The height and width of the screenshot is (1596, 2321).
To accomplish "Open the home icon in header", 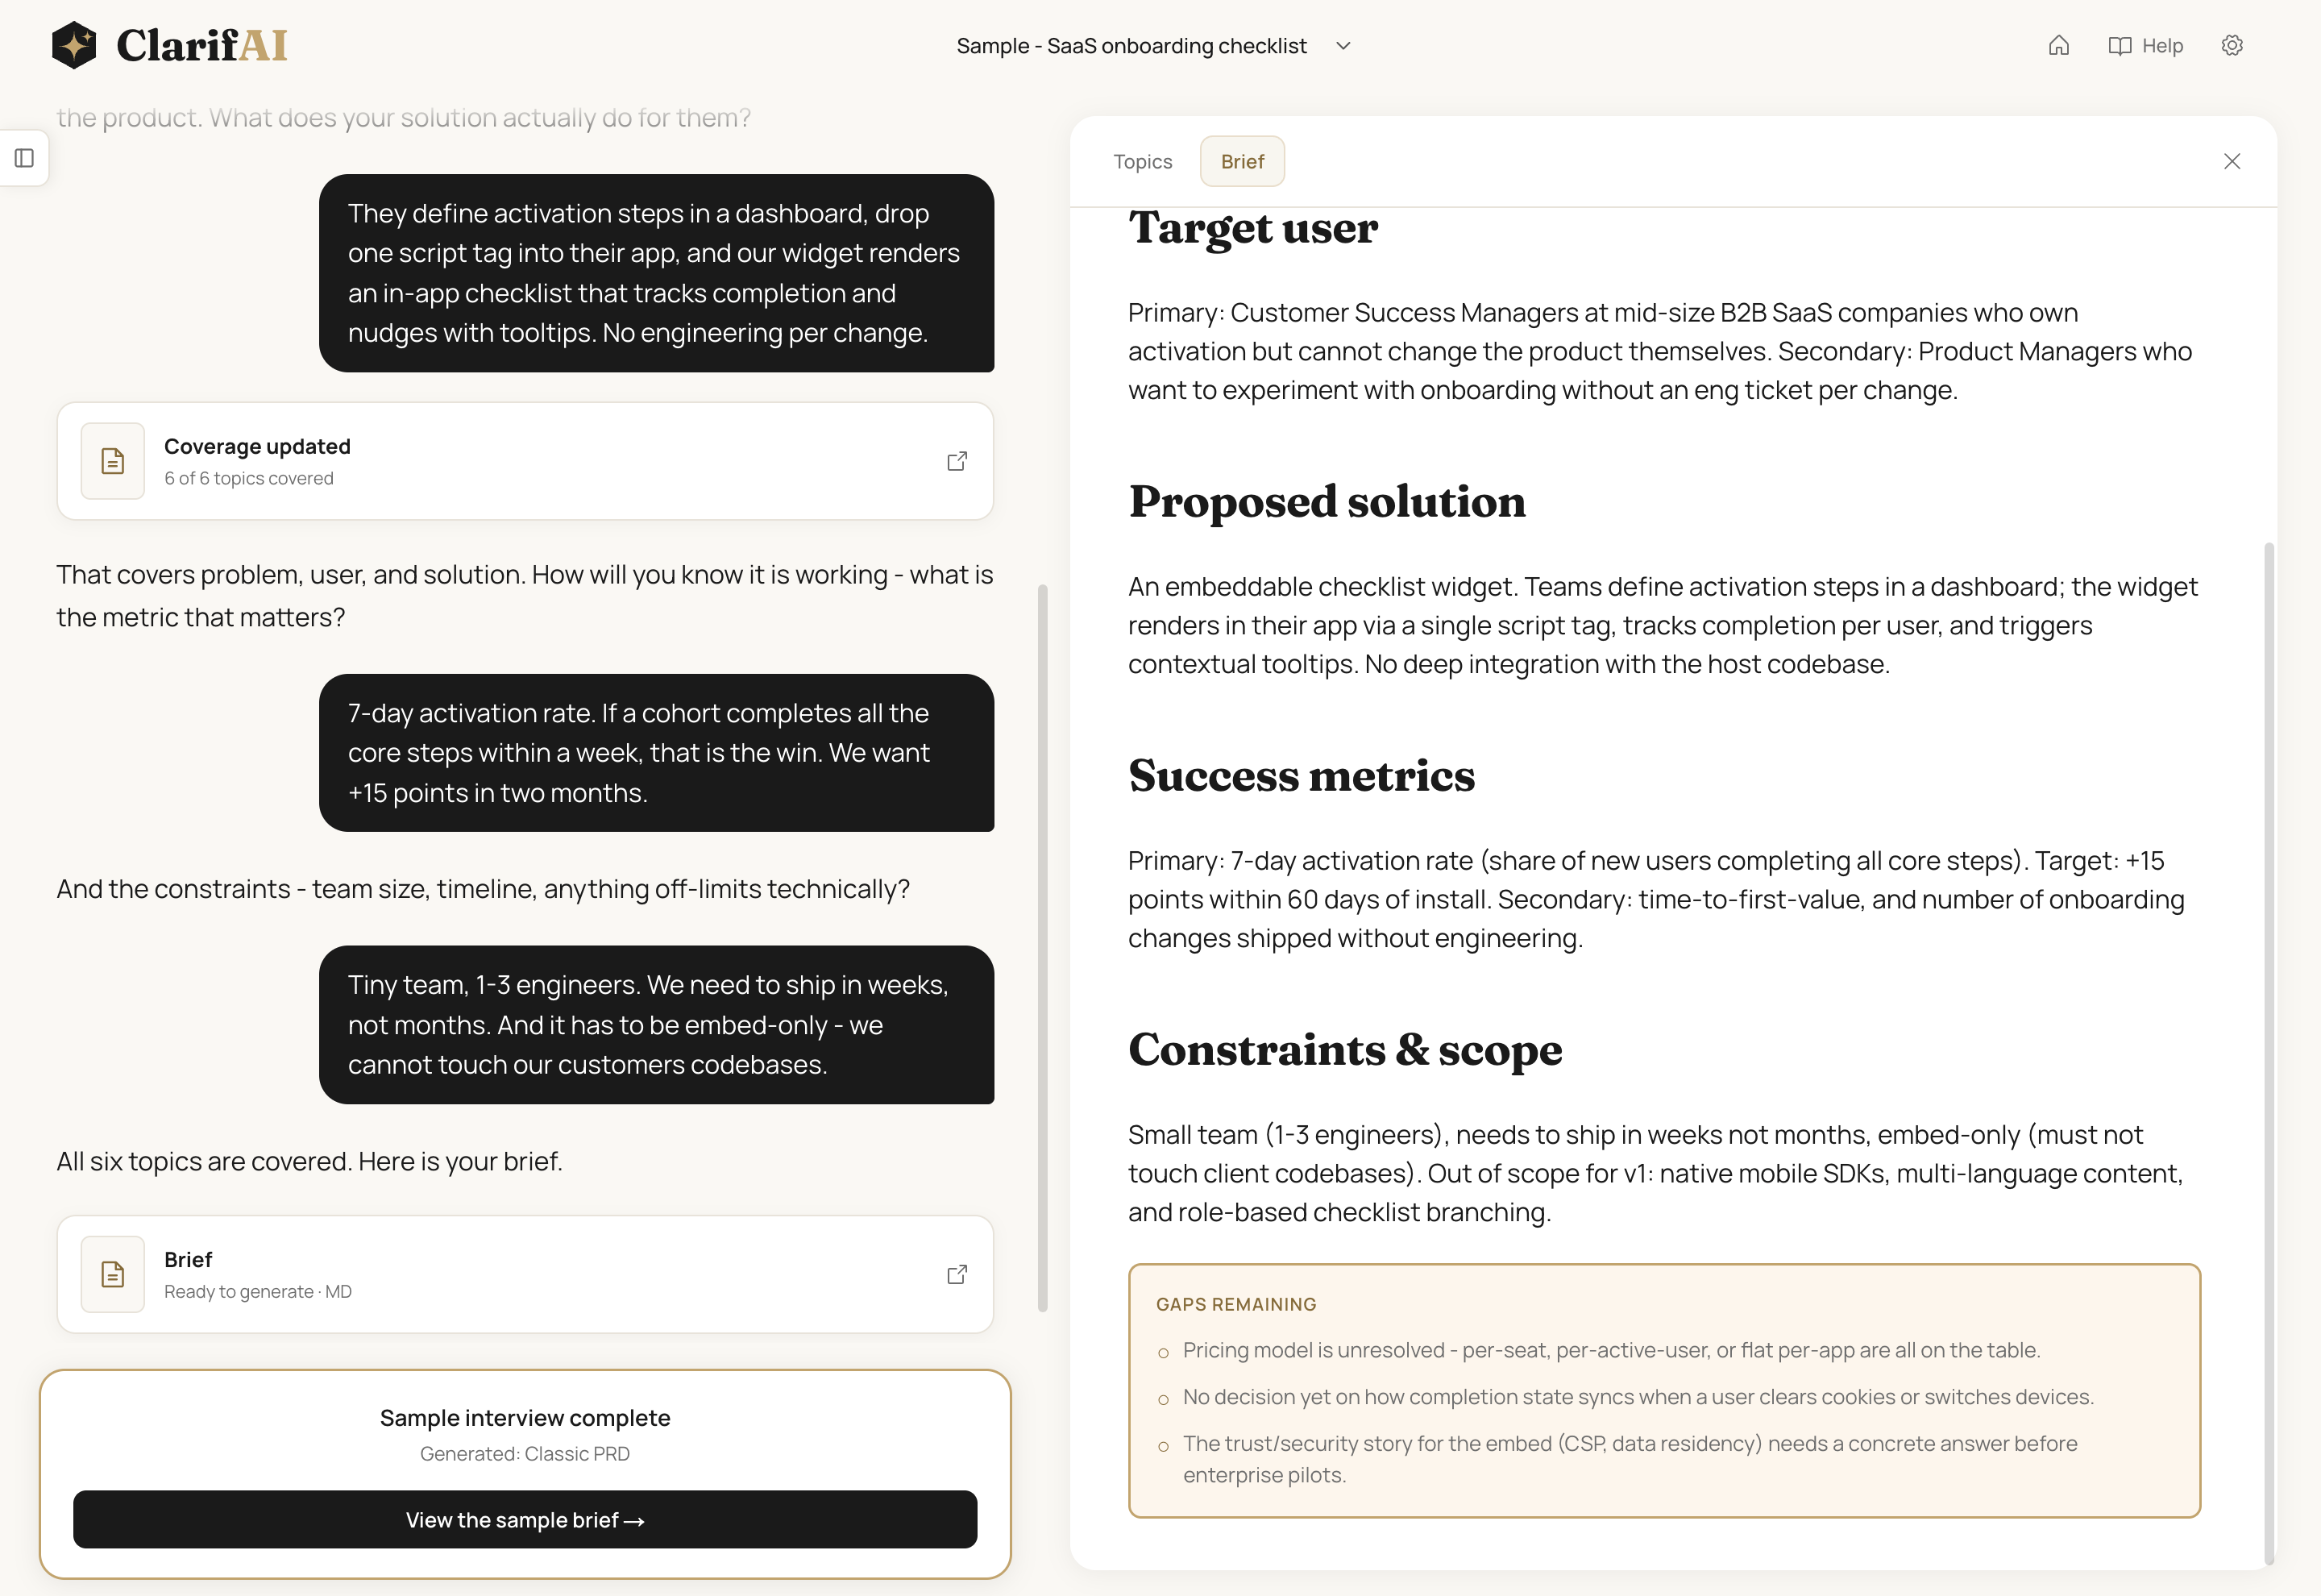I will click(2058, 46).
